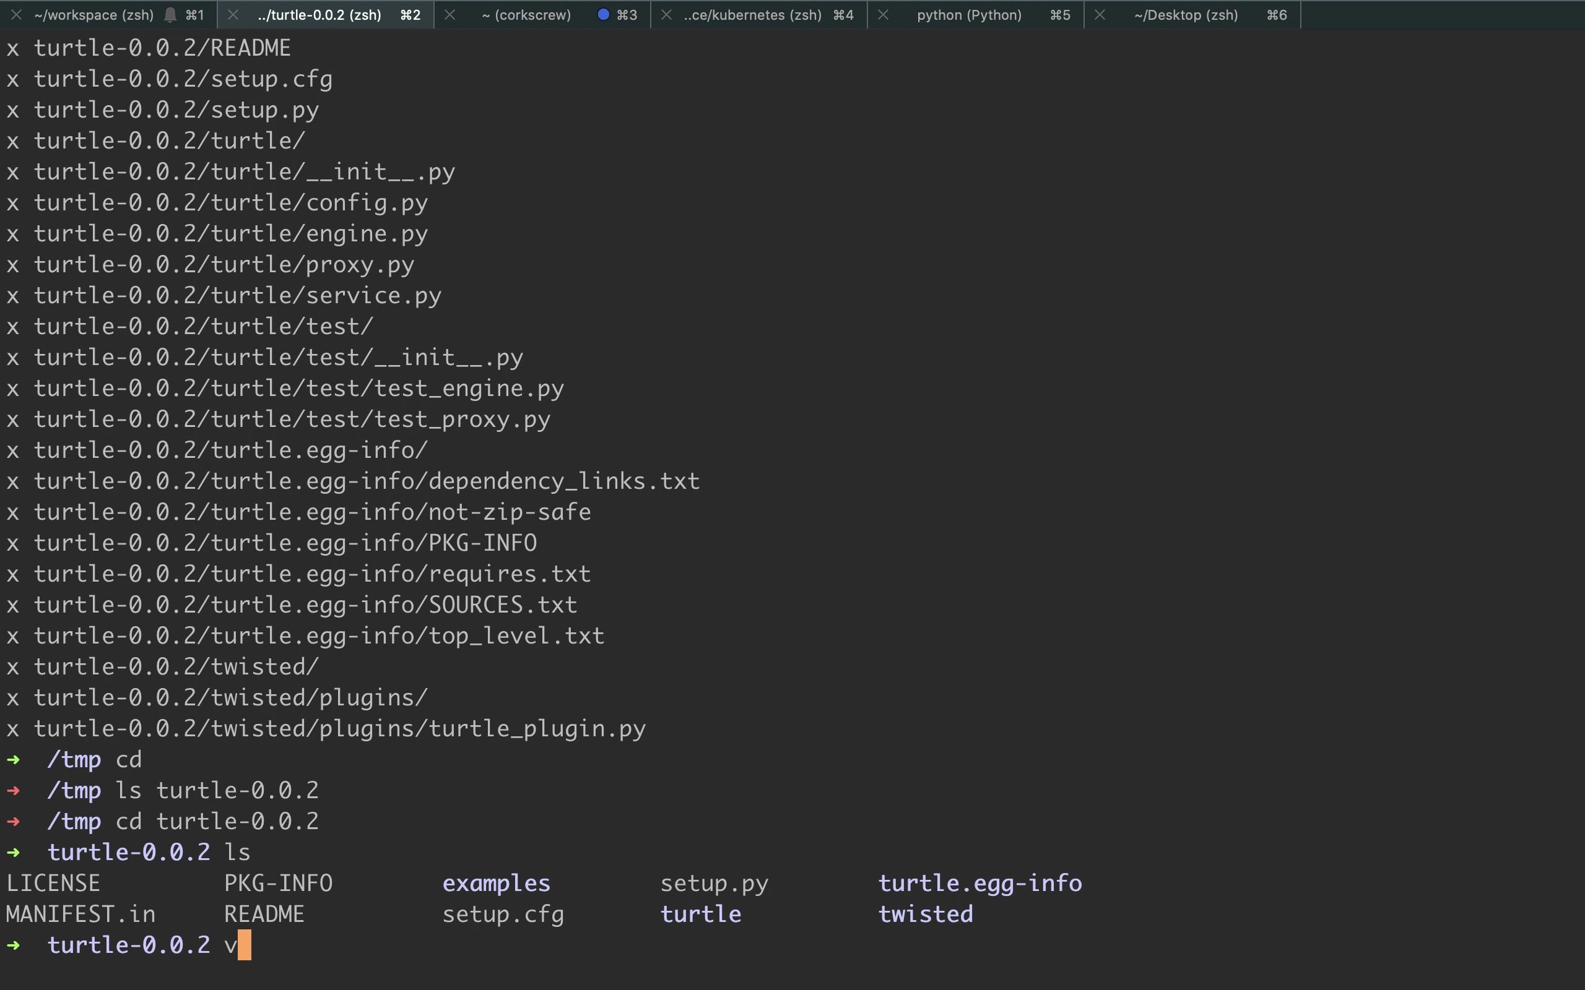Click turtle.egg-info in the listing
This screenshot has height=990, width=1585.
coord(980,882)
